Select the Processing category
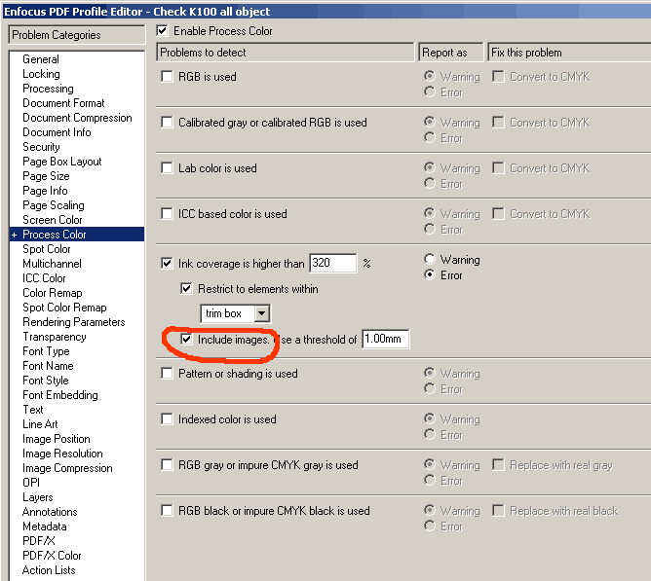 pos(48,89)
